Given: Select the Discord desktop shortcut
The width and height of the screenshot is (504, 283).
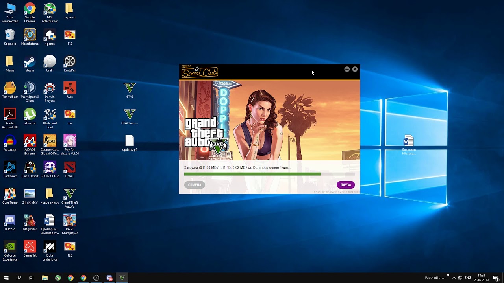Looking at the screenshot, I should [x=10, y=222].
